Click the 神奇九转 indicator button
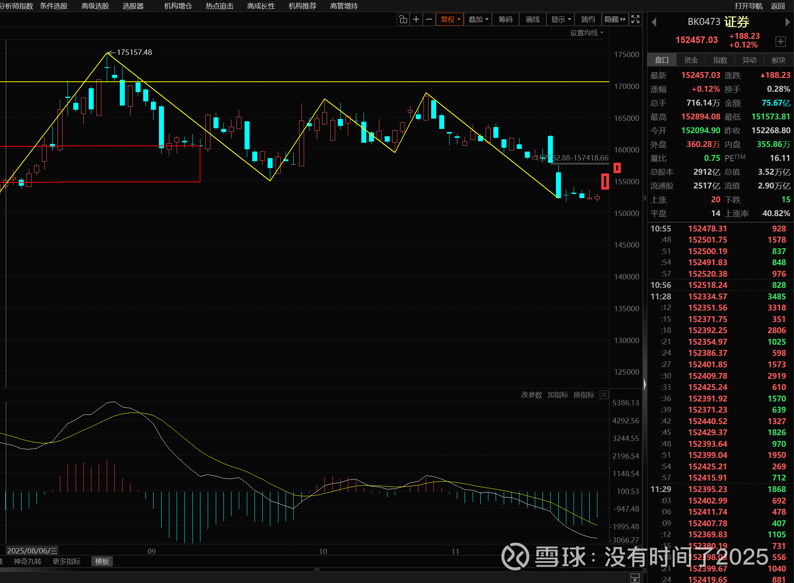794x583 pixels. pyautogui.click(x=28, y=562)
